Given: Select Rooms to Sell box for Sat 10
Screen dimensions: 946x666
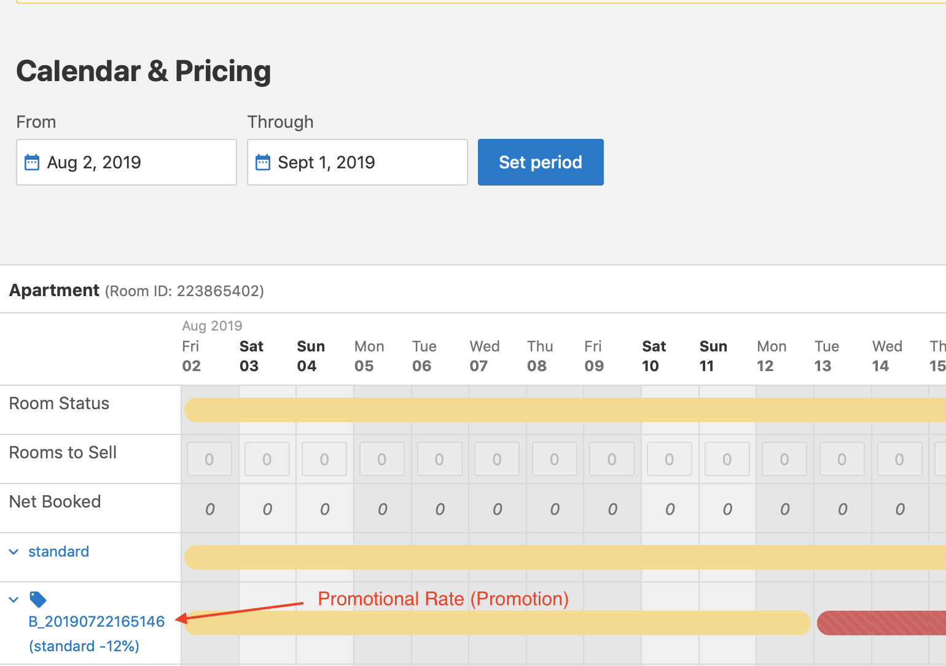Looking at the screenshot, I should 670,459.
